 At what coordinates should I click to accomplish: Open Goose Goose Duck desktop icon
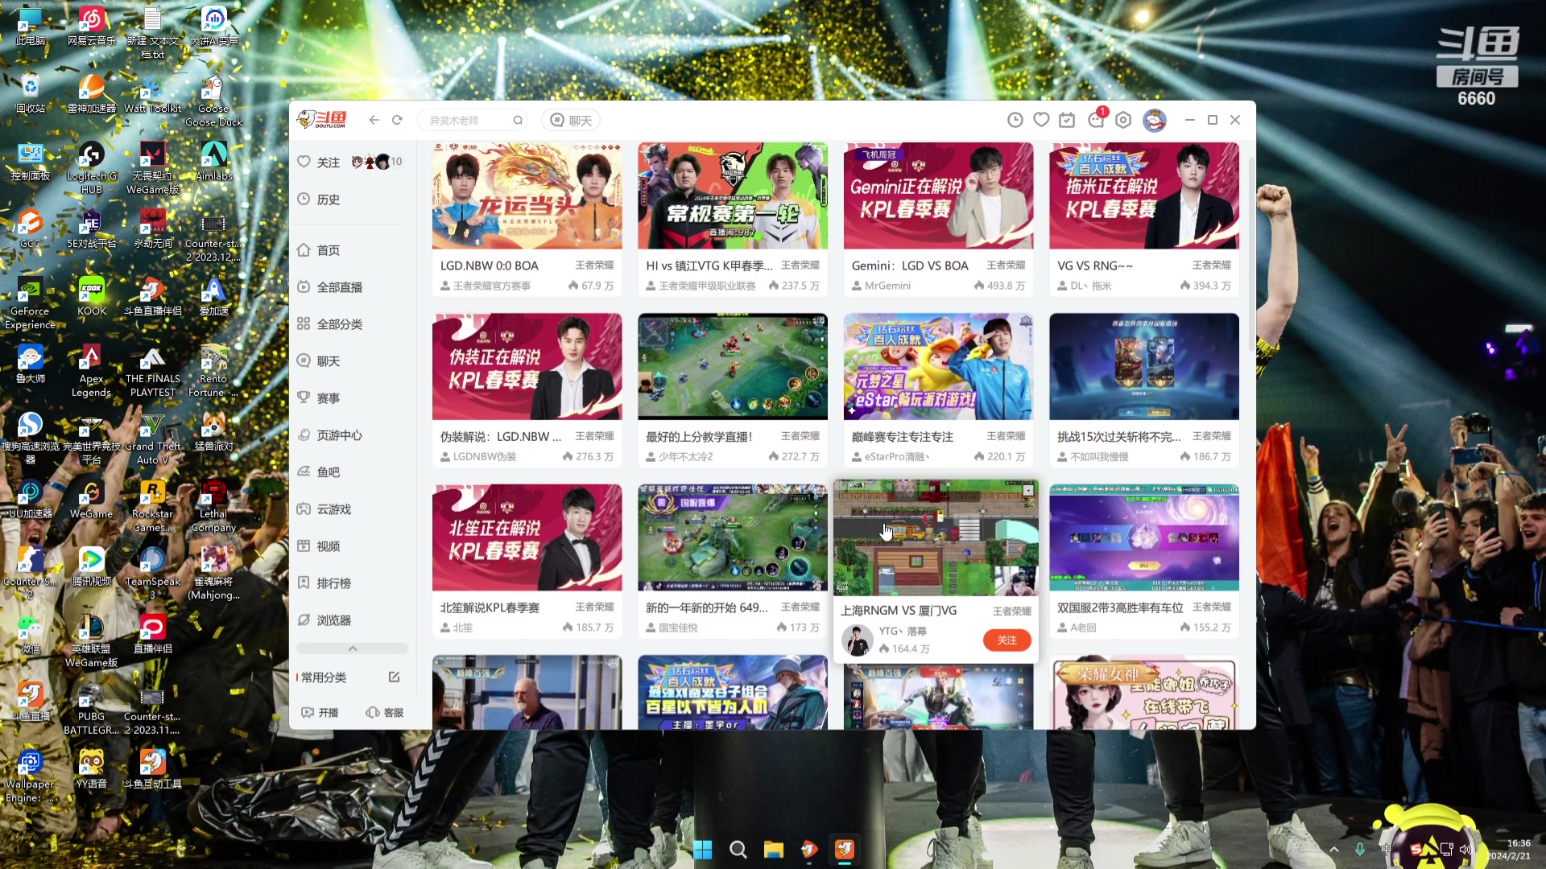click(213, 101)
